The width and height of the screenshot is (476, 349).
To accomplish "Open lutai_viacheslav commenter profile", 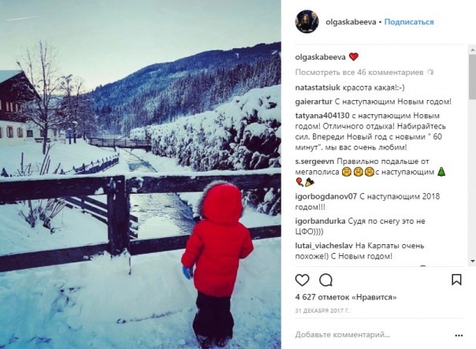I will tap(324, 246).
